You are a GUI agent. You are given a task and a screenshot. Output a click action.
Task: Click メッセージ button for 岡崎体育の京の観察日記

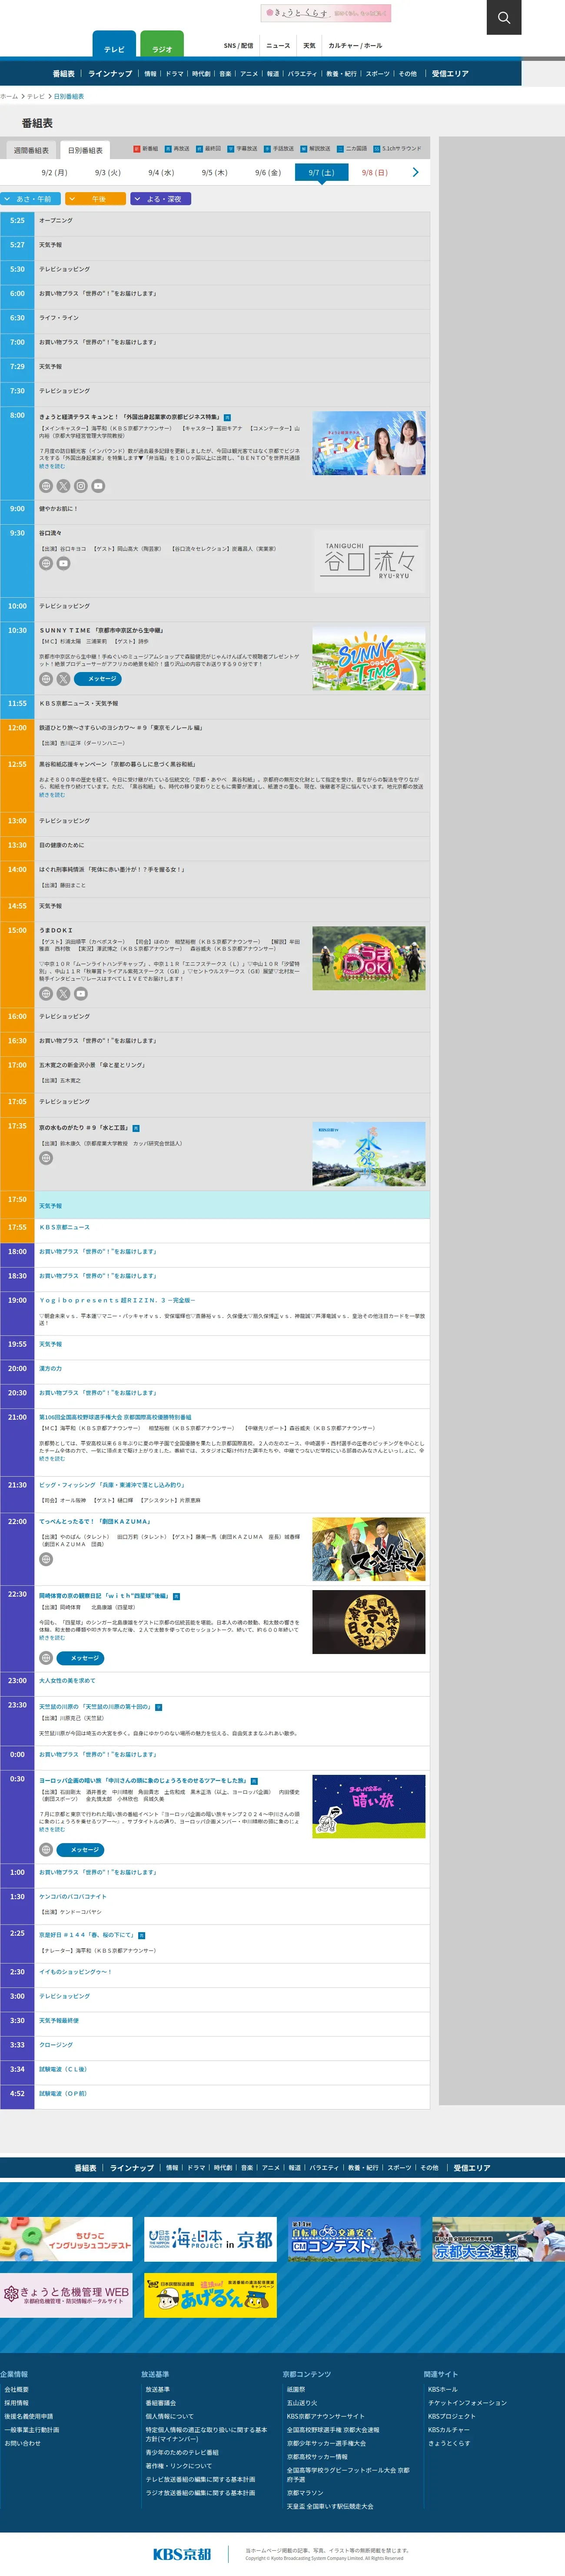point(80,1658)
